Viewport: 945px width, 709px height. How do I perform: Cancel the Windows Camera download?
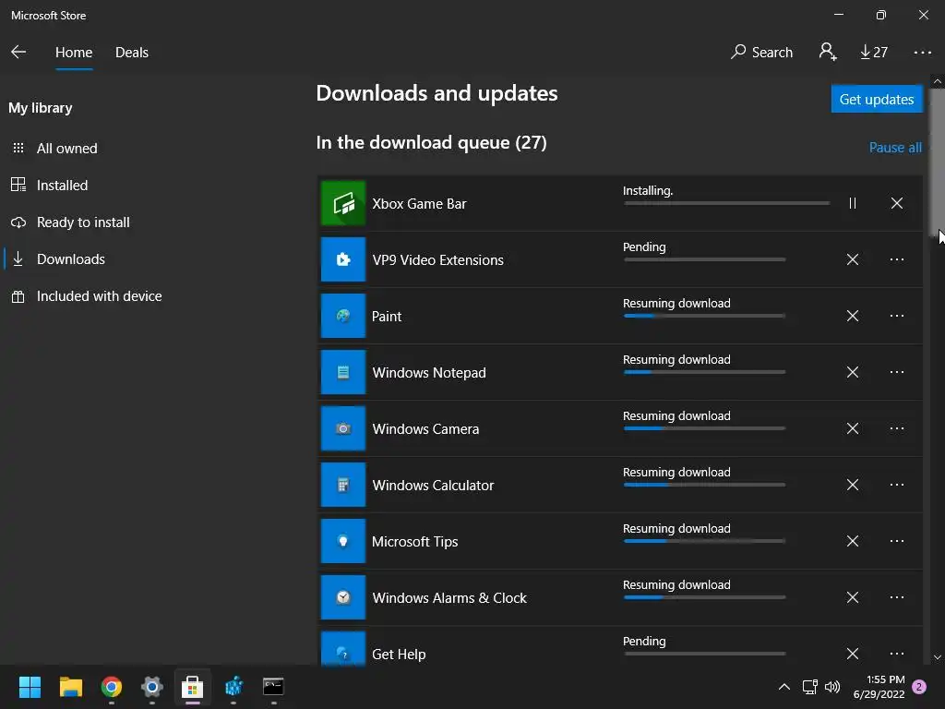click(x=852, y=428)
